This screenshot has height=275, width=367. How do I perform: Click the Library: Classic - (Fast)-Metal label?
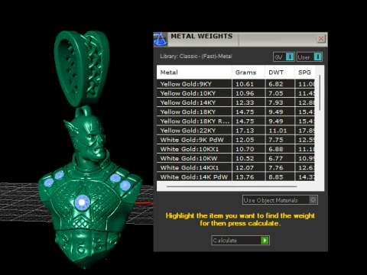tap(196, 57)
